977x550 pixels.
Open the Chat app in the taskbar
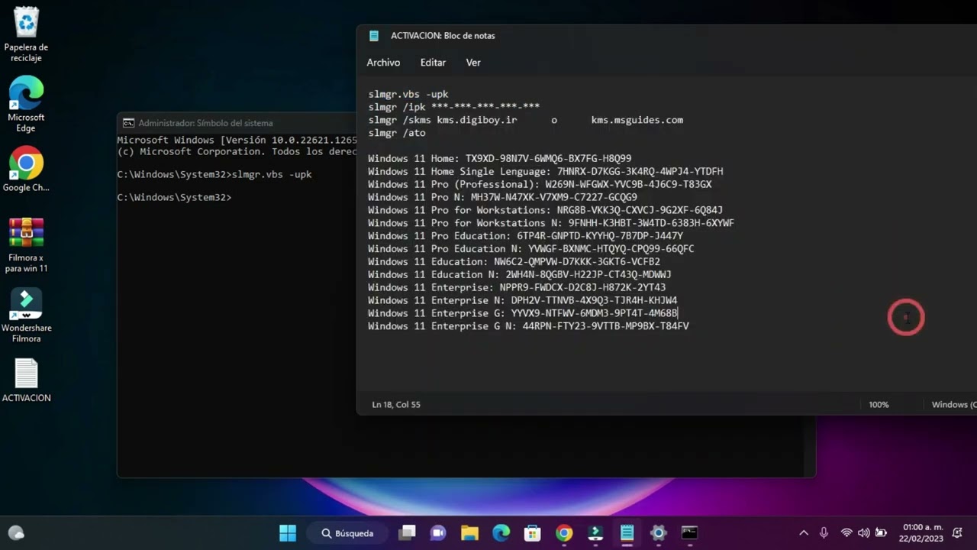click(438, 533)
